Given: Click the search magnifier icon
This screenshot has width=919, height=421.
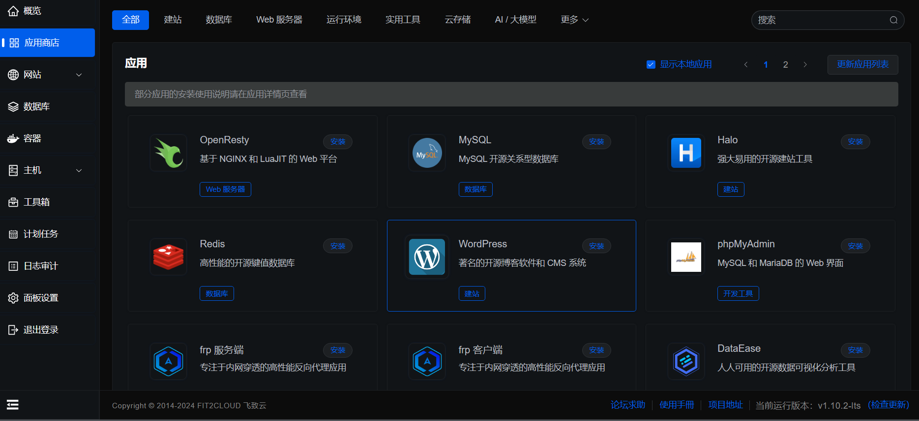Looking at the screenshot, I should coord(893,20).
